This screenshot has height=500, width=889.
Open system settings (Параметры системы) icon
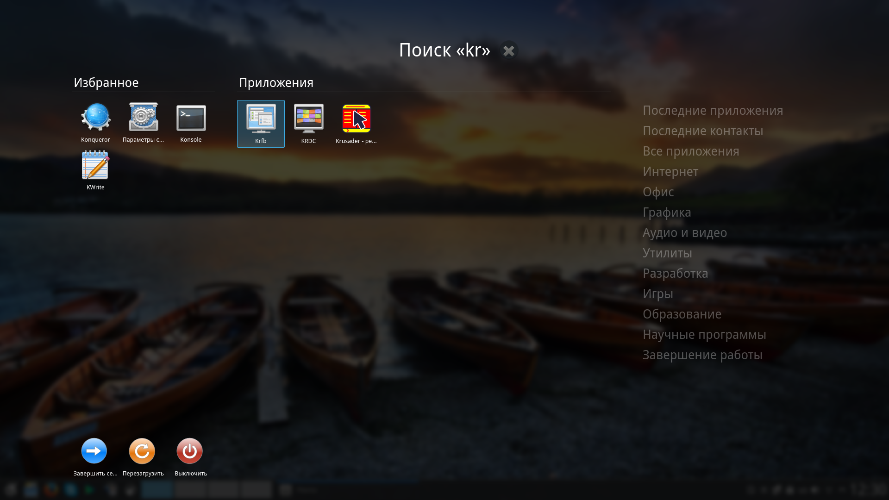click(143, 122)
